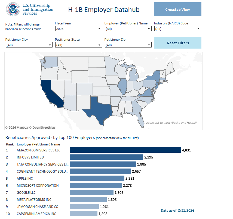The height and width of the screenshot is (219, 233).
Task: Click the 'see crosstab view for full list' text
Action: (x=117, y=138)
